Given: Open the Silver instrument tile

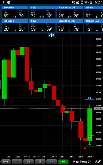Looking at the screenshot, I should click(x=42, y=25).
